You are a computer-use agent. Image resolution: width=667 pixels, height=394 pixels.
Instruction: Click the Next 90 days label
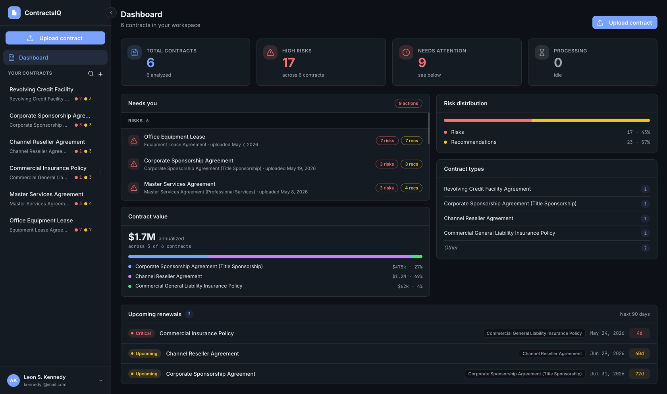point(635,314)
